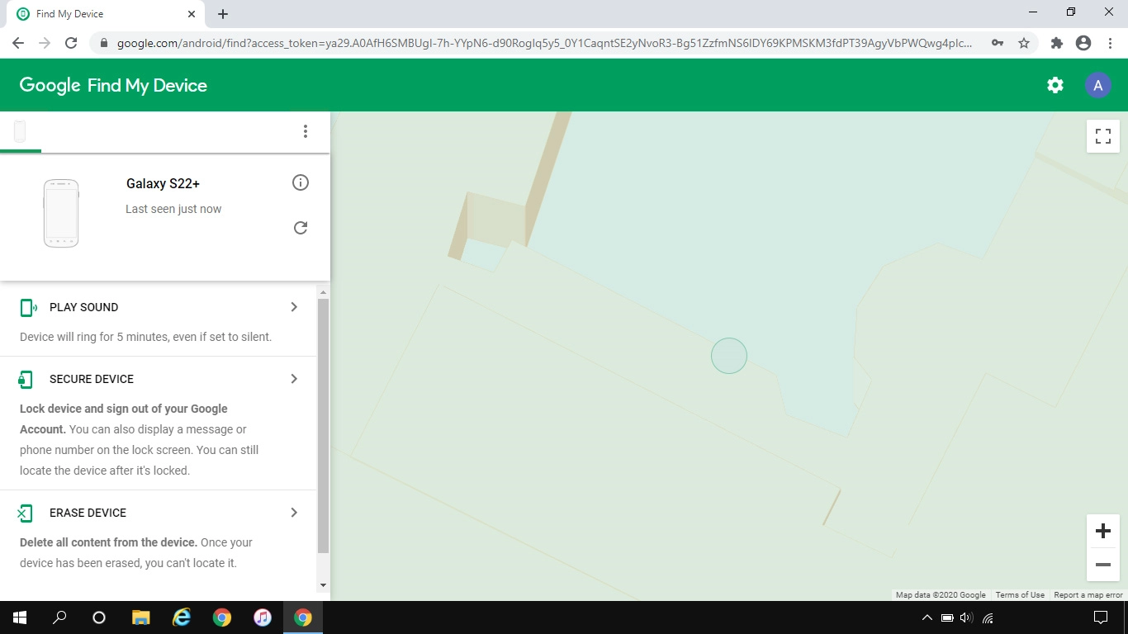This screenshot has height=634, width=1128.
Task: Expand the Secure Device chevron
Action: click(294, 379)
